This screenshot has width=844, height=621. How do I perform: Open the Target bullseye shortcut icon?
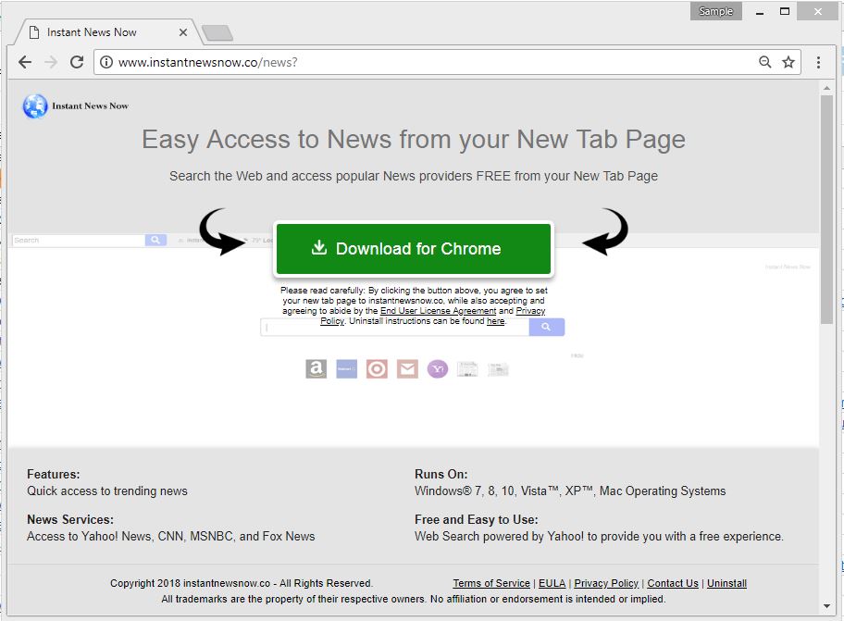(x=377, y=369)
